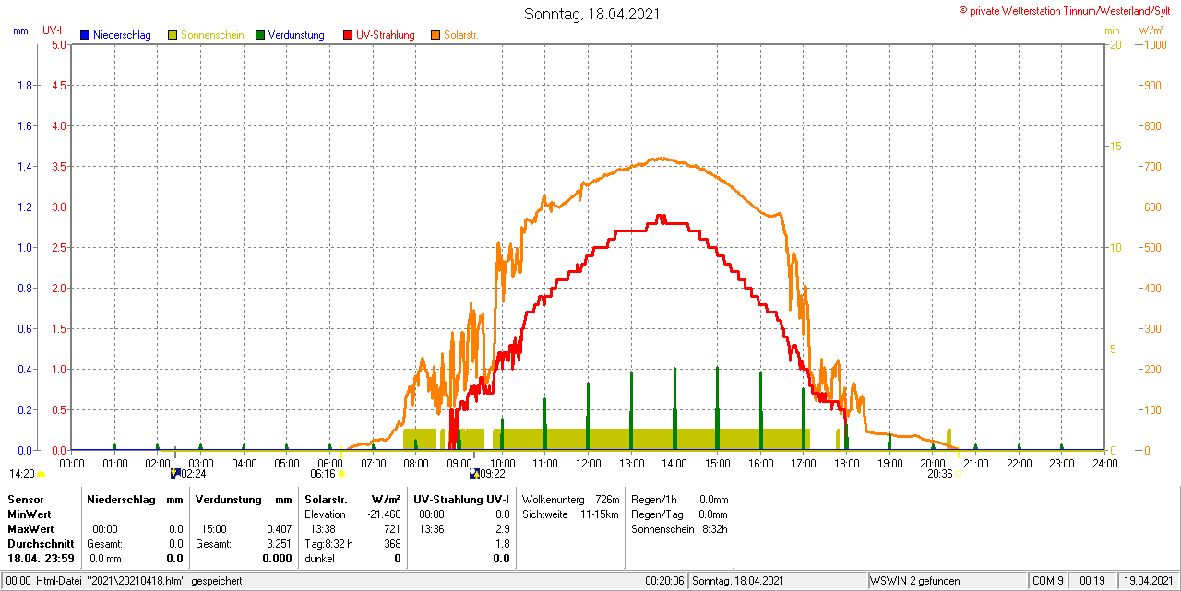Select the Sonnenschein legend label
1181x591 pixels.
click(212, 35)
